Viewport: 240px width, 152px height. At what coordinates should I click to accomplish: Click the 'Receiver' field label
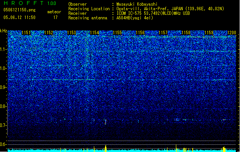click(77, 13)
